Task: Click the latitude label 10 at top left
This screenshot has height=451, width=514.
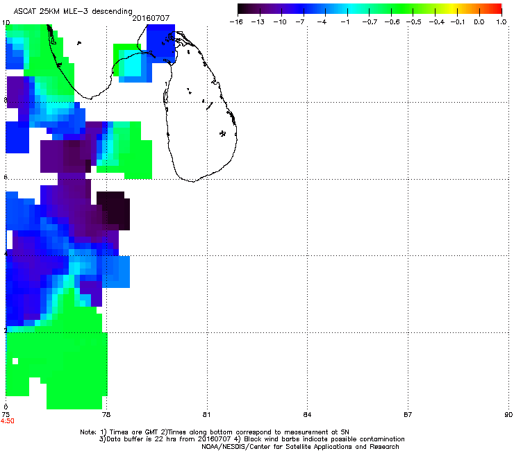Action: tap(6, 23)
